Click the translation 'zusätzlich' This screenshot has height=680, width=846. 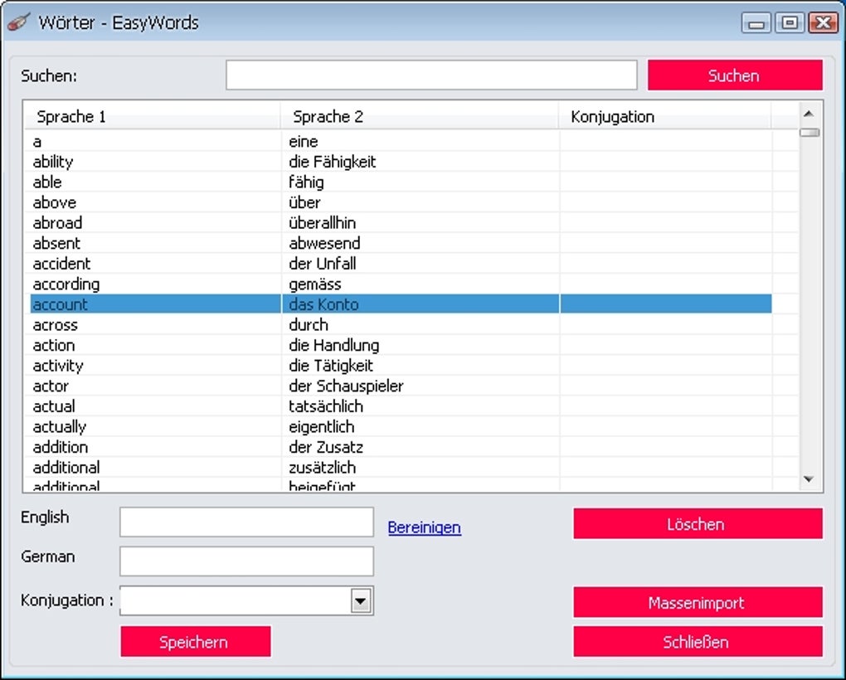pos(322,468)
